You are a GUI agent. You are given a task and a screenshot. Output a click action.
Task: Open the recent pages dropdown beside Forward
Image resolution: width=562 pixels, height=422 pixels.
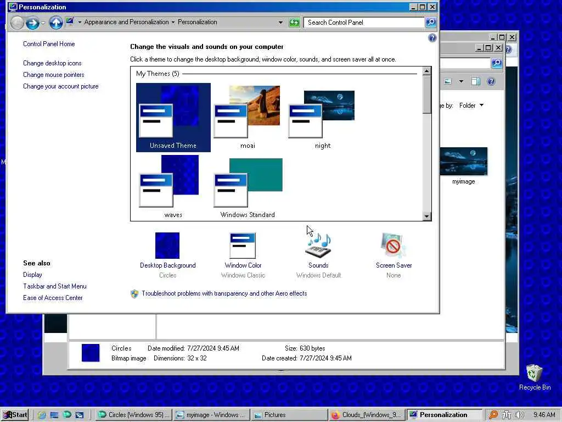[x=43, y=23]
